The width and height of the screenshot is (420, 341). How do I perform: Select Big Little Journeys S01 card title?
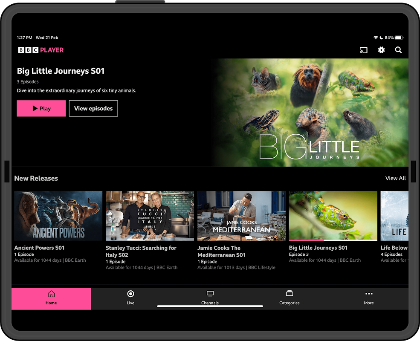click(x=318, y=248)
